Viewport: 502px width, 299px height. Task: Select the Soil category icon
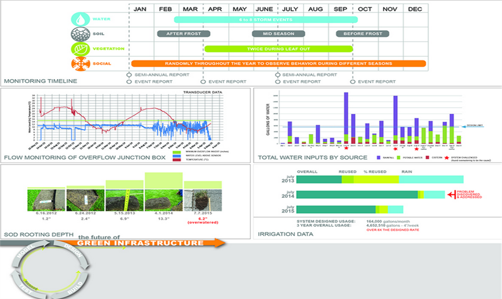pyautogui.click(x=79, y=34)
